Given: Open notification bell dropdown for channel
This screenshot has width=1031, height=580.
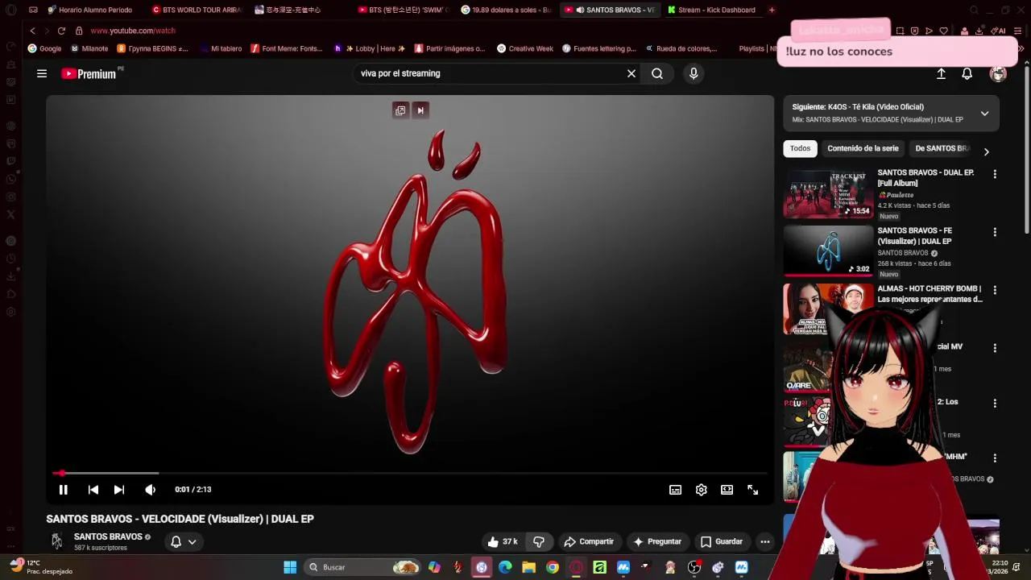Looking at the screenshot, I should coord(183,541).
